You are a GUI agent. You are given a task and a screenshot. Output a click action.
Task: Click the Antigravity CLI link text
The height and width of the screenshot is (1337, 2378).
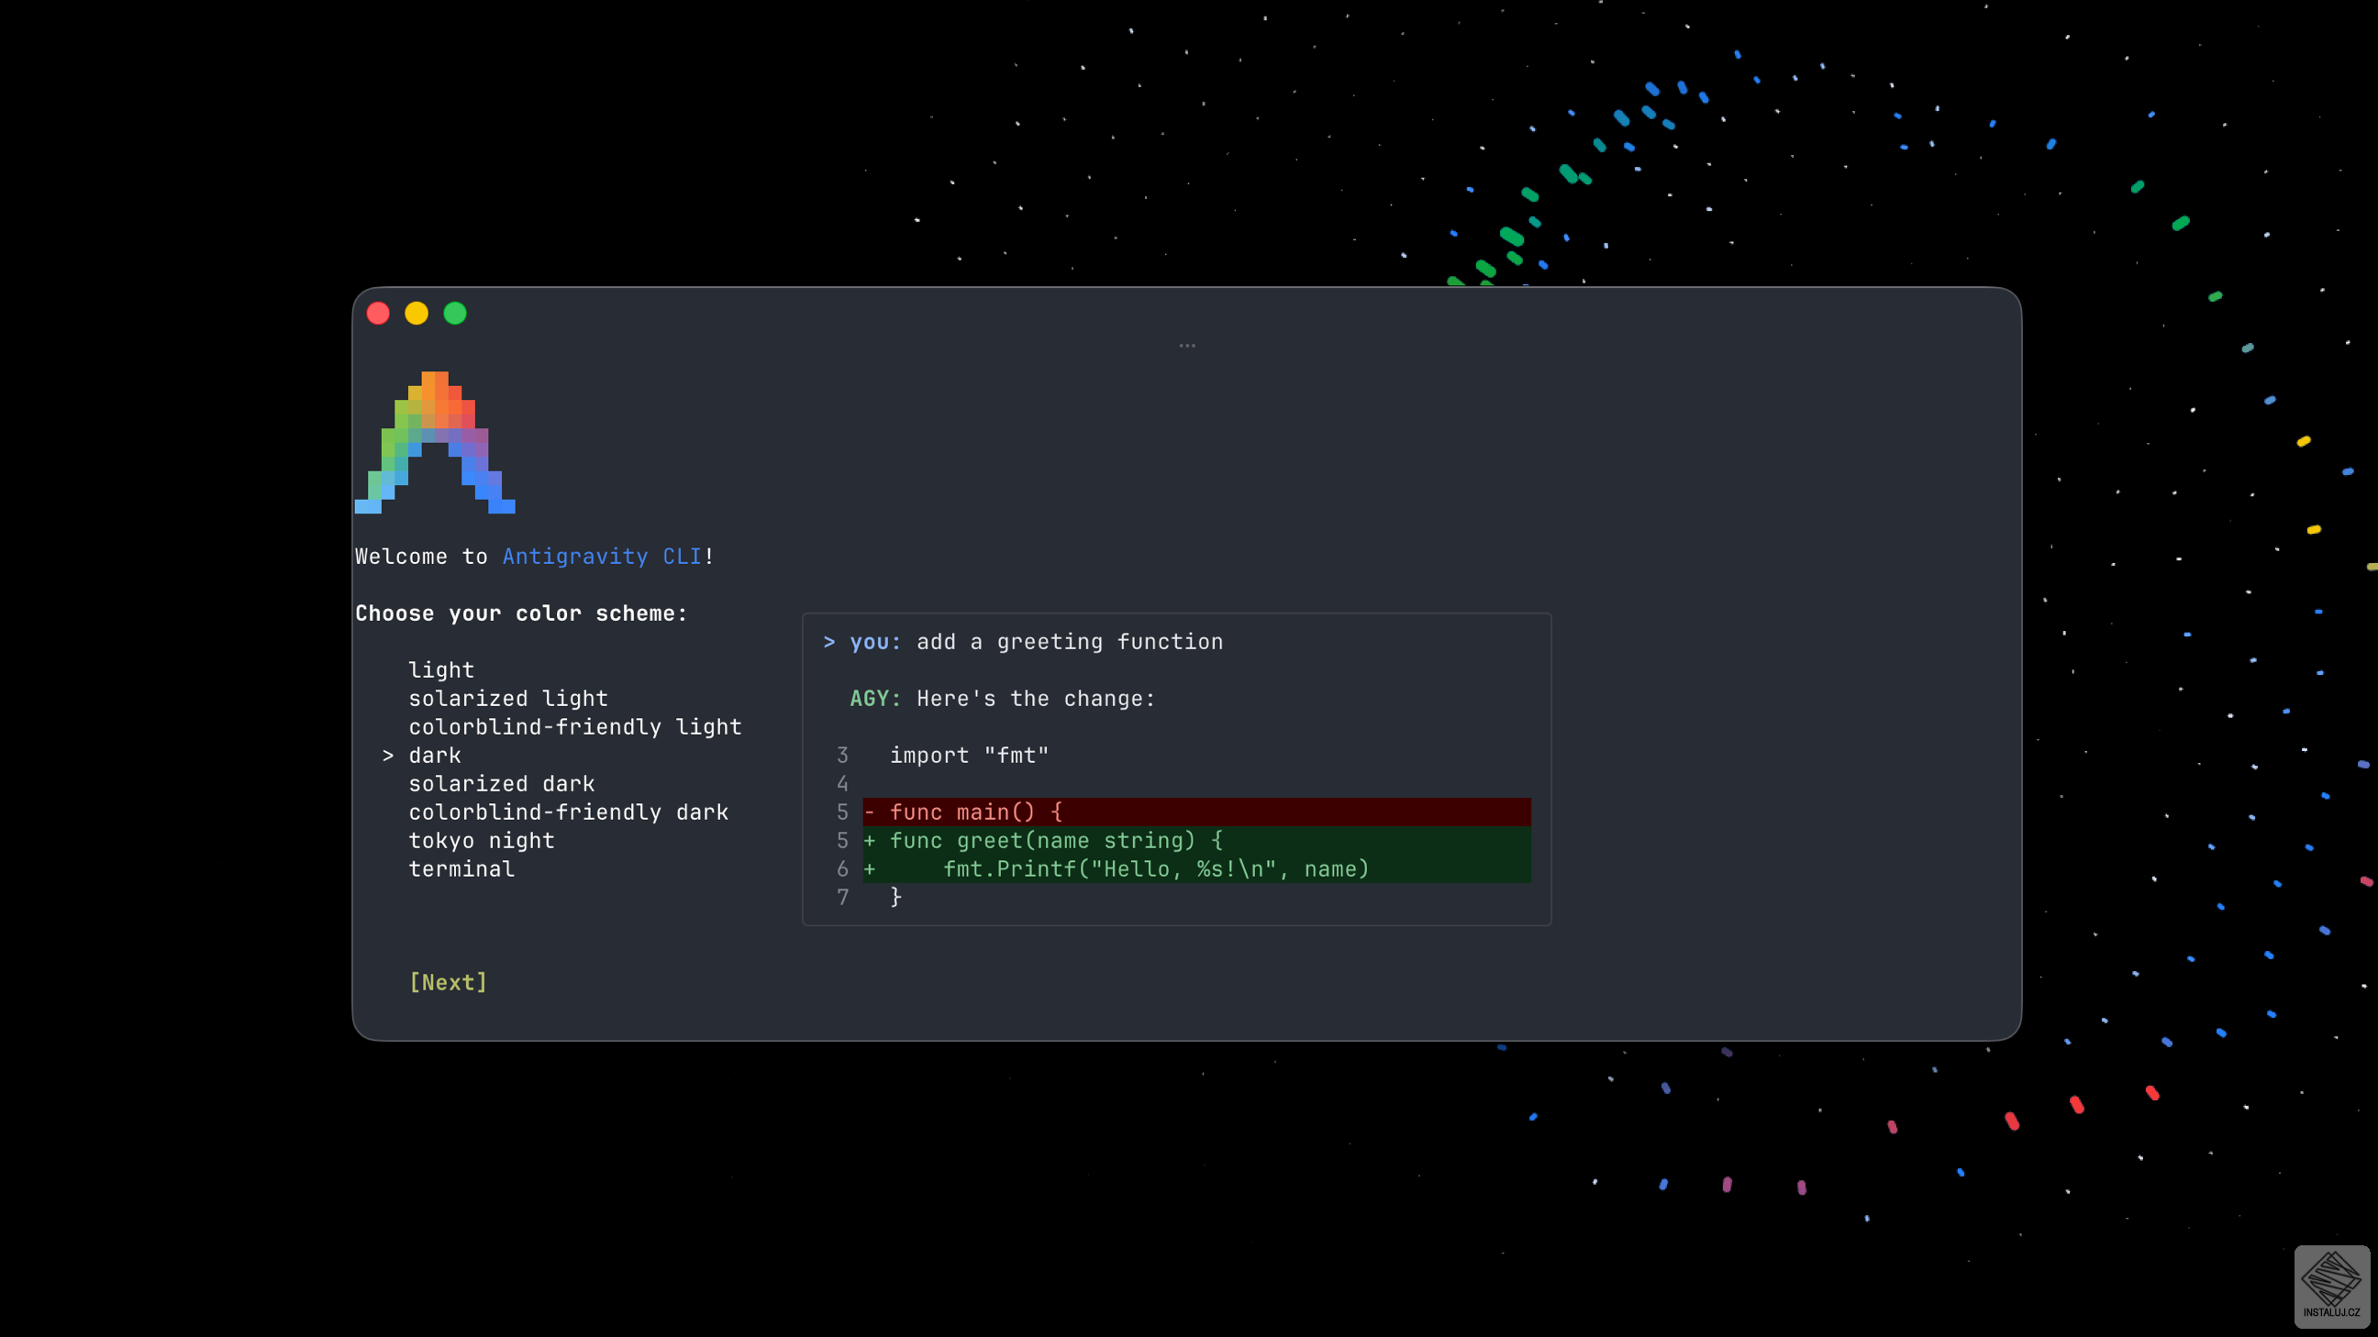(602, 557)
